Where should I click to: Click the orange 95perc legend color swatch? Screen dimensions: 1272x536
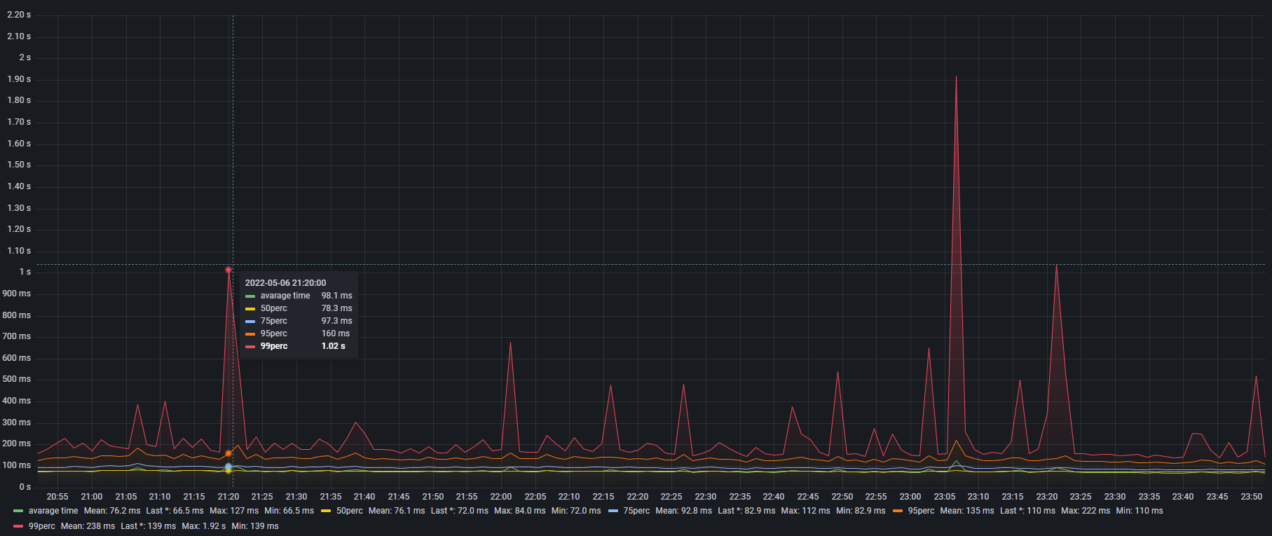point(898,511)
